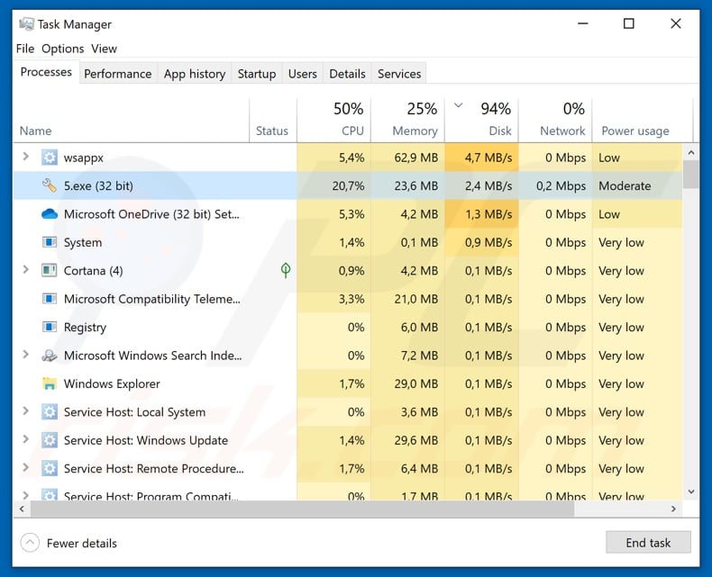The width and height of the screenshot is (712, 577).
Task: Click the Microsoft OneDrive cloud icon
Action: point(49,213)
